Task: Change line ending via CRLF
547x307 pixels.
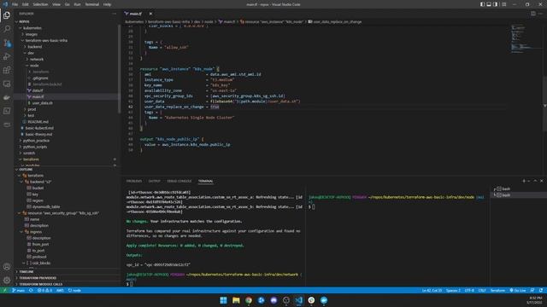Action: click(x=482, y=290)
